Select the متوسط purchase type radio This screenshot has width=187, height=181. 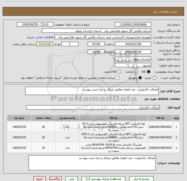click(x=140, y=78)
